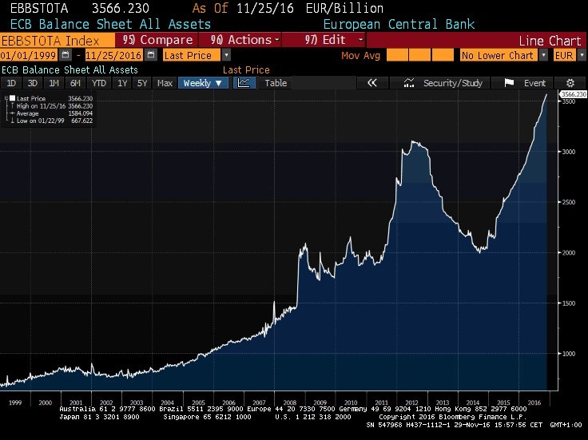Screen dimensions: 588x440
Task: Click the Line Chart title label
Action: pyautogui.click(x=550, y=41)
